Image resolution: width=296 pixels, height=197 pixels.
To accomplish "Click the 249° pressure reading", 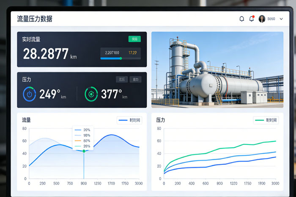I will coord(50,94).
